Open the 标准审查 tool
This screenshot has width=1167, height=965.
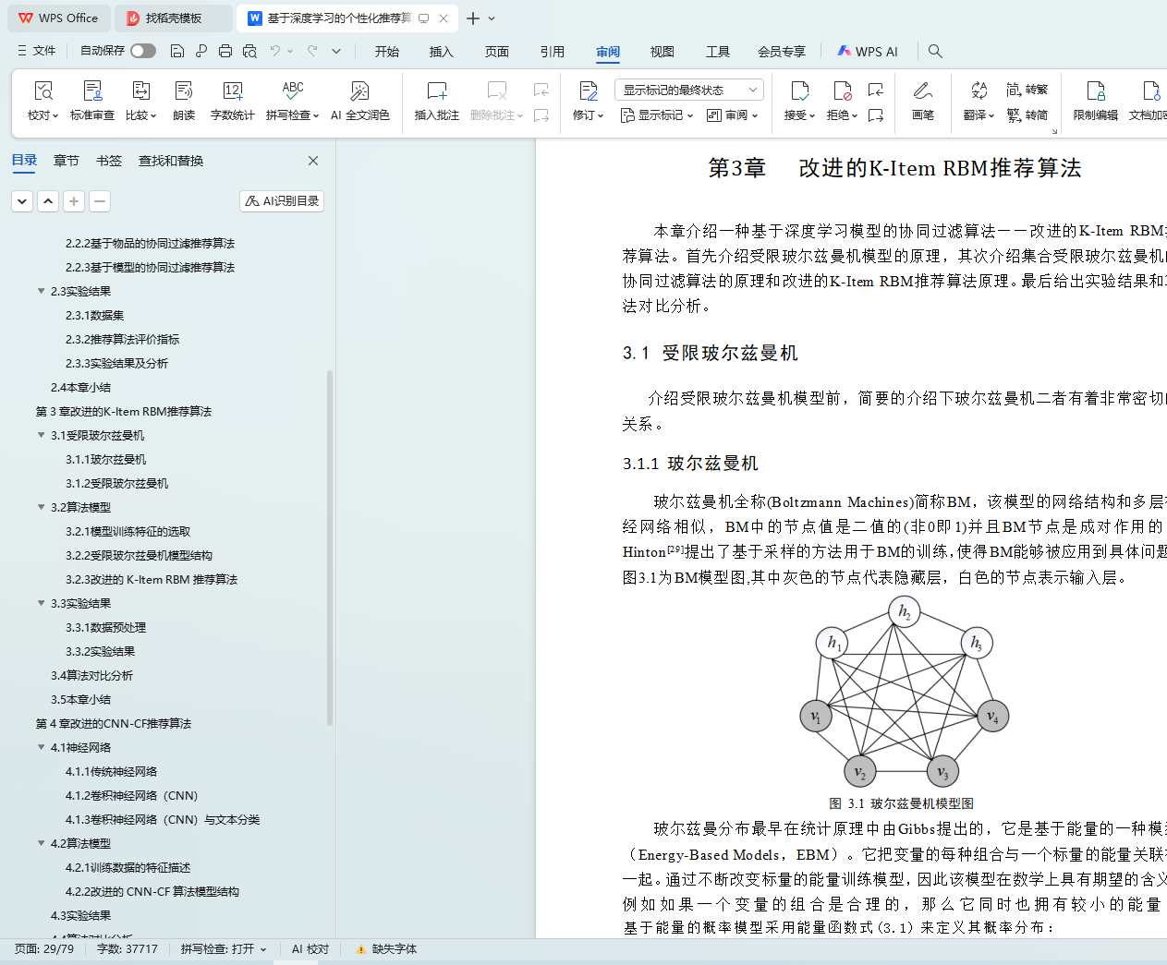tap(92, 100)
